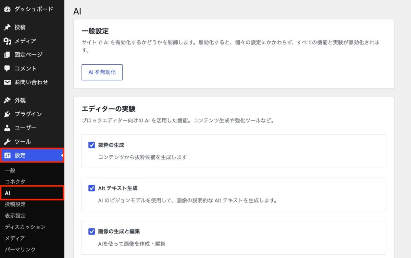The height and width of the screenshot is (258, 411).
Task: Select the コネクタ submenu item
Action: (15, 181)
